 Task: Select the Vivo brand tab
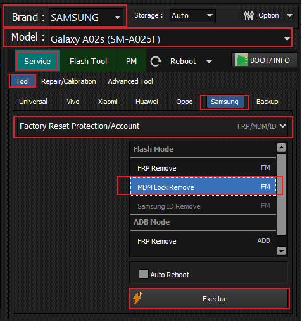[x=73, y=102]
